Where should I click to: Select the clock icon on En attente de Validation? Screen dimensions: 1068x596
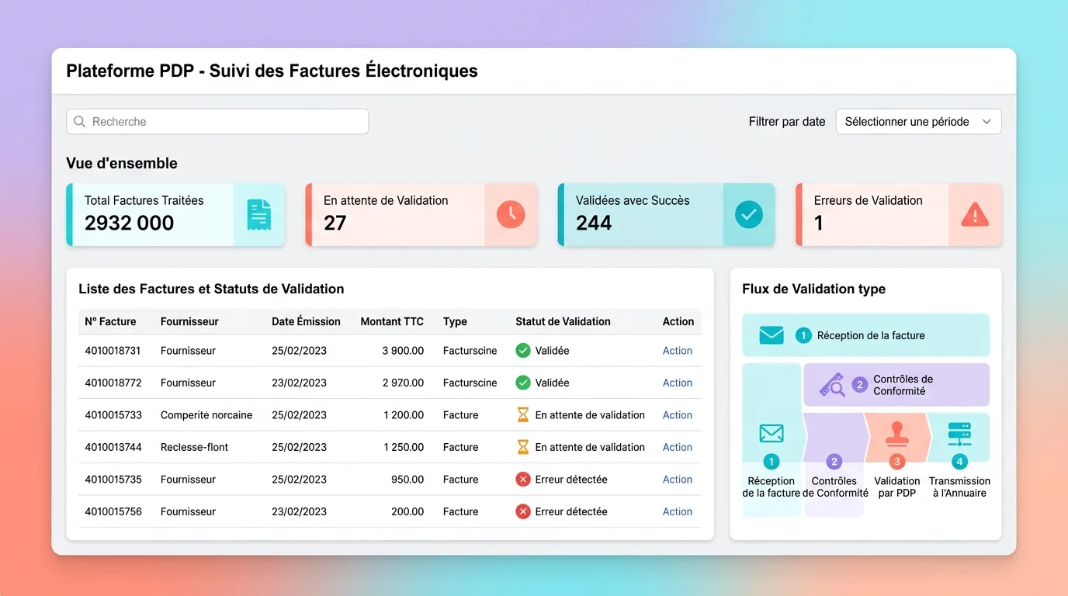coord(509,214)
